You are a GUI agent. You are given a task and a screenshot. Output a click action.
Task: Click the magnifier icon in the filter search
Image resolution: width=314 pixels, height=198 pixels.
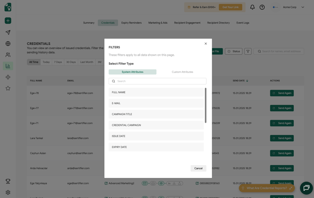click(113, 81)
